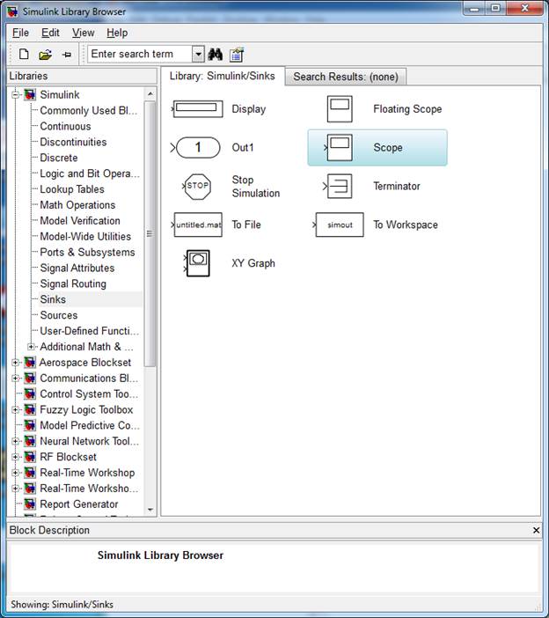
Task: Select the Math Operations library
Action: (77, 205)
